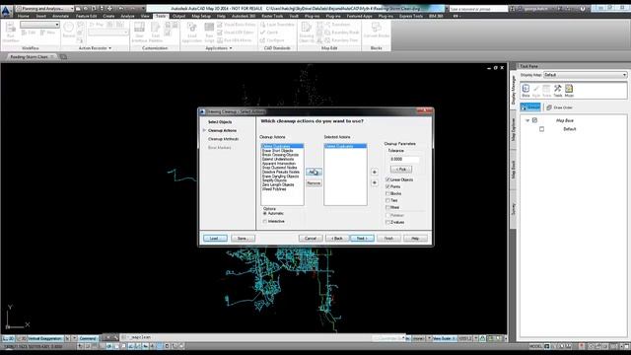Click the Boundary Trim tool
Image resolution: width=631 pixels, height=355 pixels.
coord(341,40)
